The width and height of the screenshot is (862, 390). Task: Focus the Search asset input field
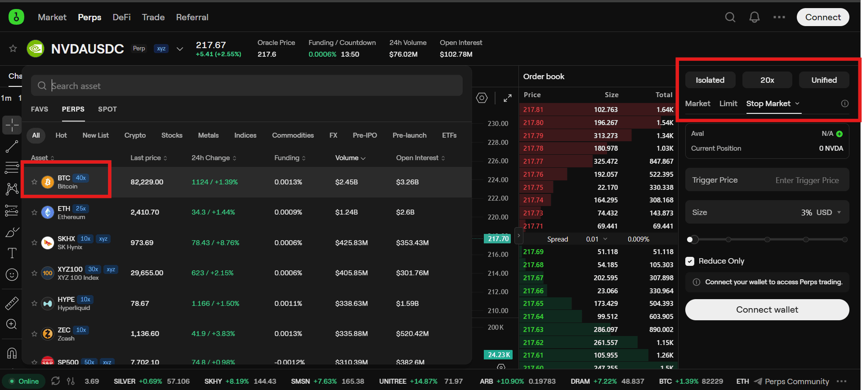247,85
